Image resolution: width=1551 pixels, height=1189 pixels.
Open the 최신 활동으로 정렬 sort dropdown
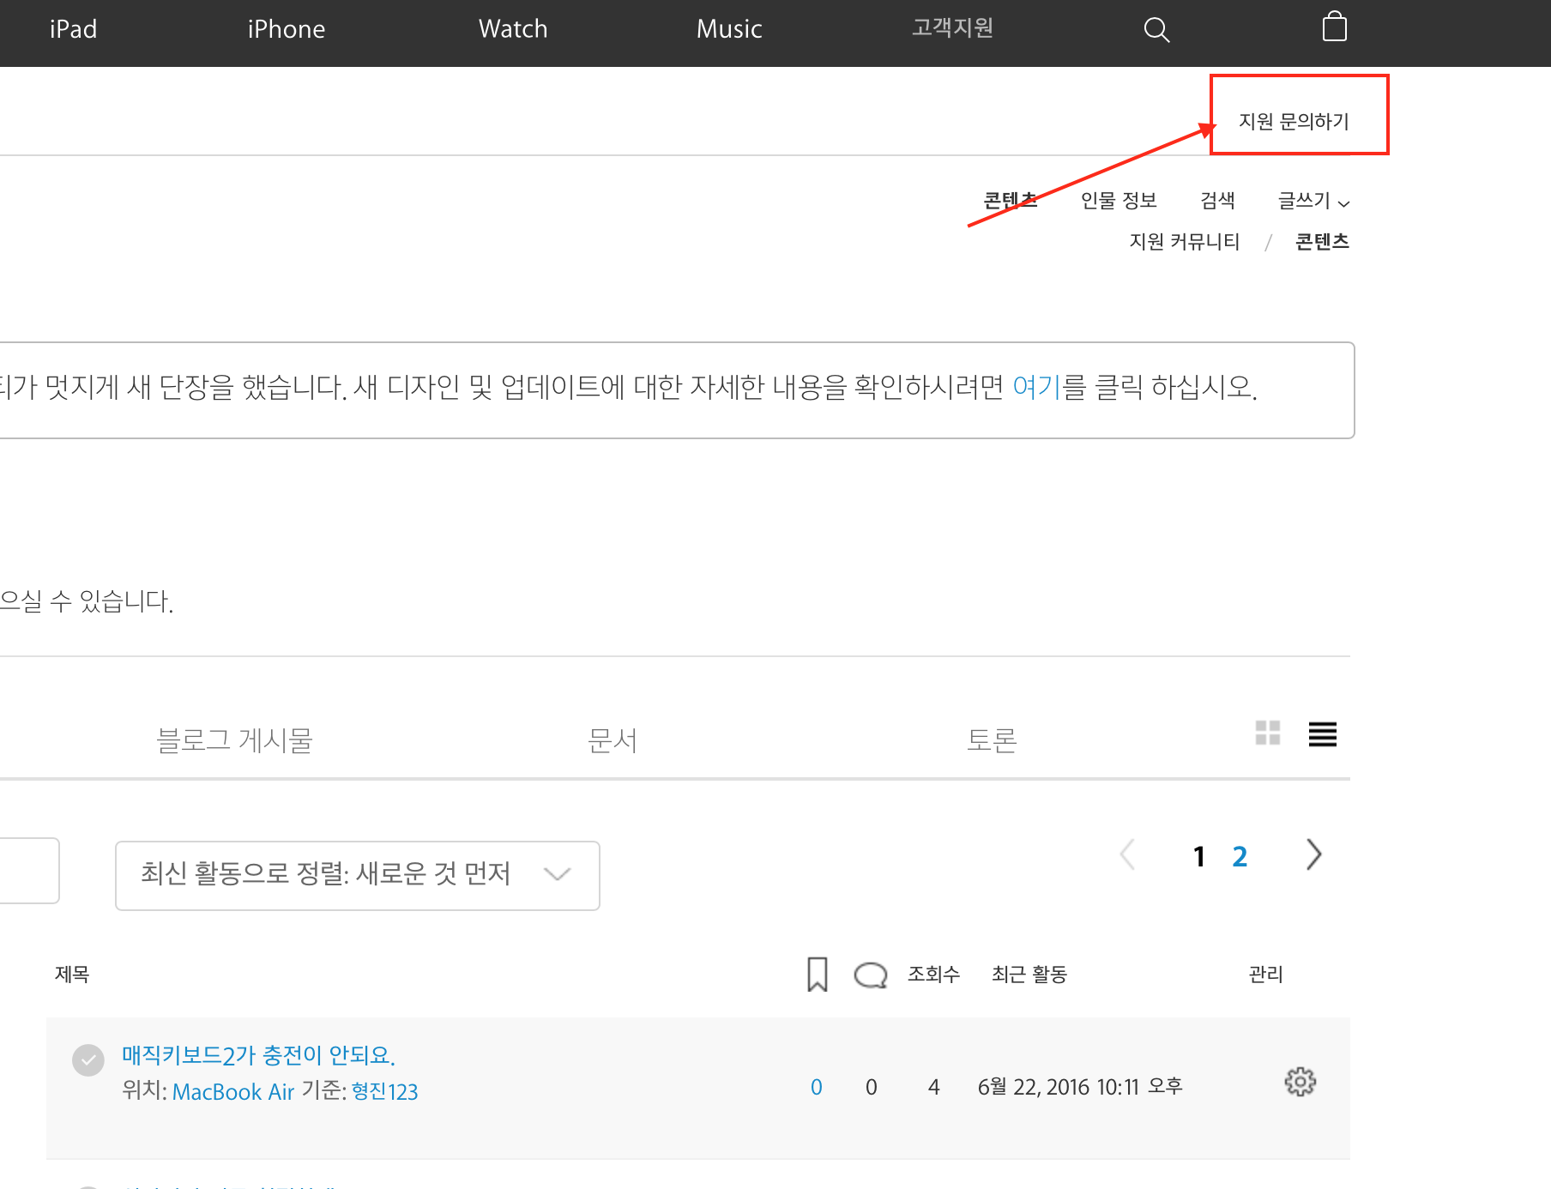(x=357, y=875)
